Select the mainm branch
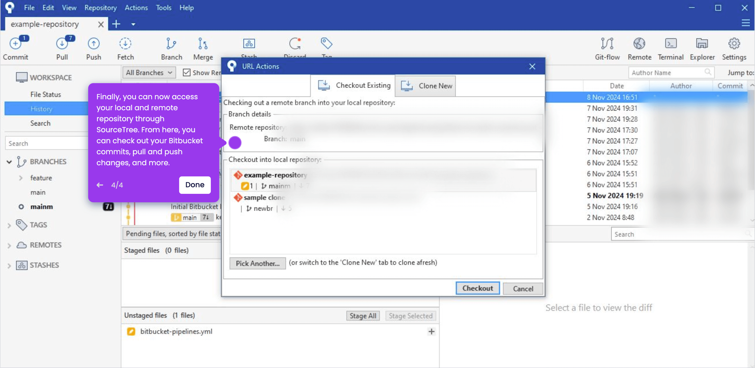 pyautogui.click(x=41, y=207)
